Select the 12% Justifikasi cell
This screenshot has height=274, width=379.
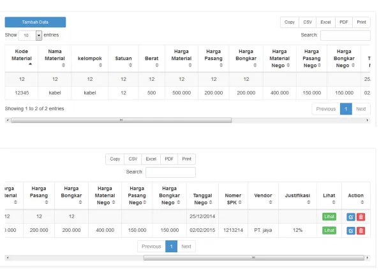(x=297, y=230)
